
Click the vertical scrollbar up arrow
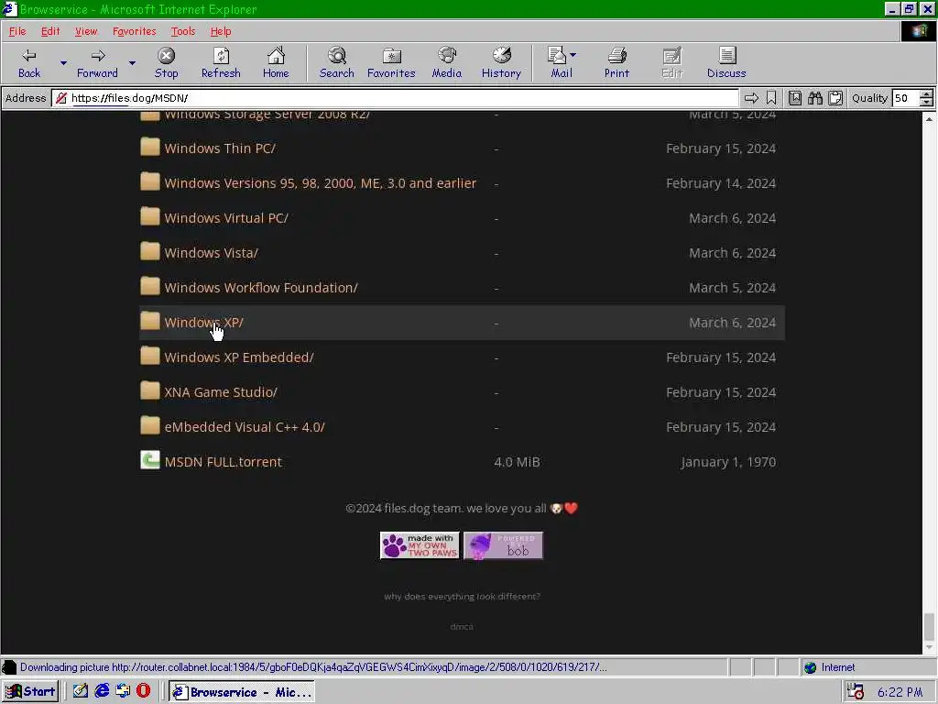pyautogui.click(x=929, y=119)
